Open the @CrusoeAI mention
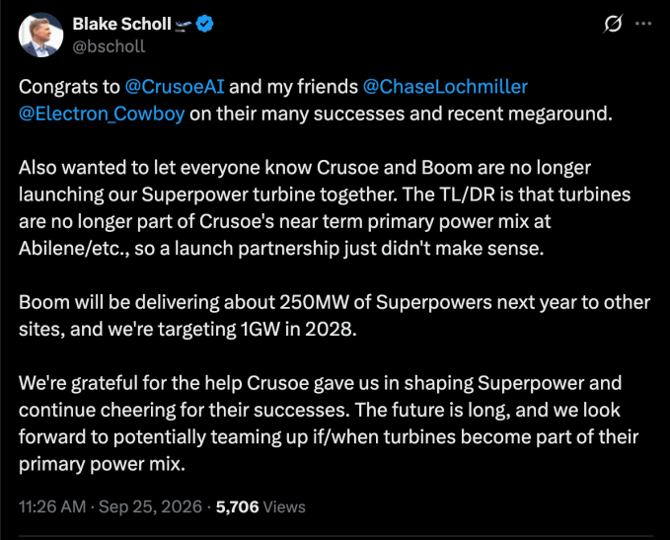Viewport: 670px width, 540px height. 175,86
